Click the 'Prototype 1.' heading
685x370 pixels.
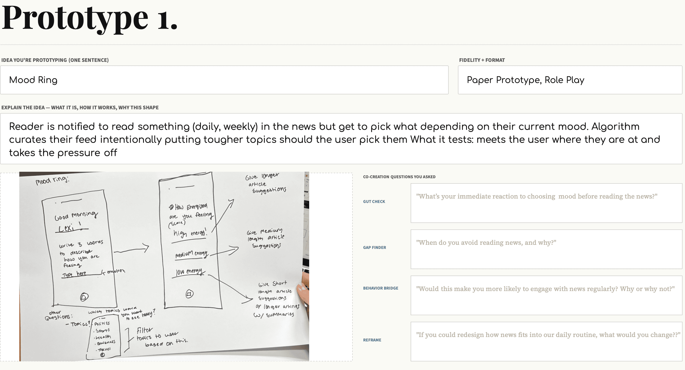(90, 18)
